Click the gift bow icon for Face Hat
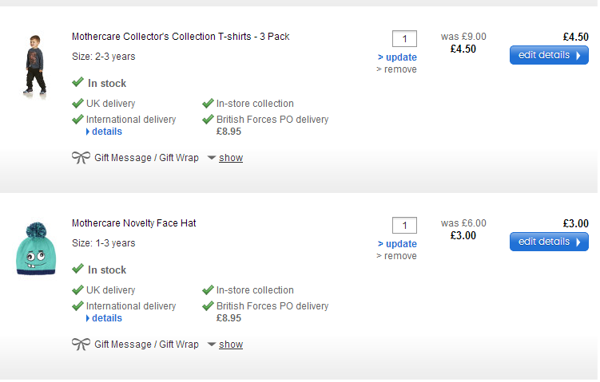 tap(81, 345)
